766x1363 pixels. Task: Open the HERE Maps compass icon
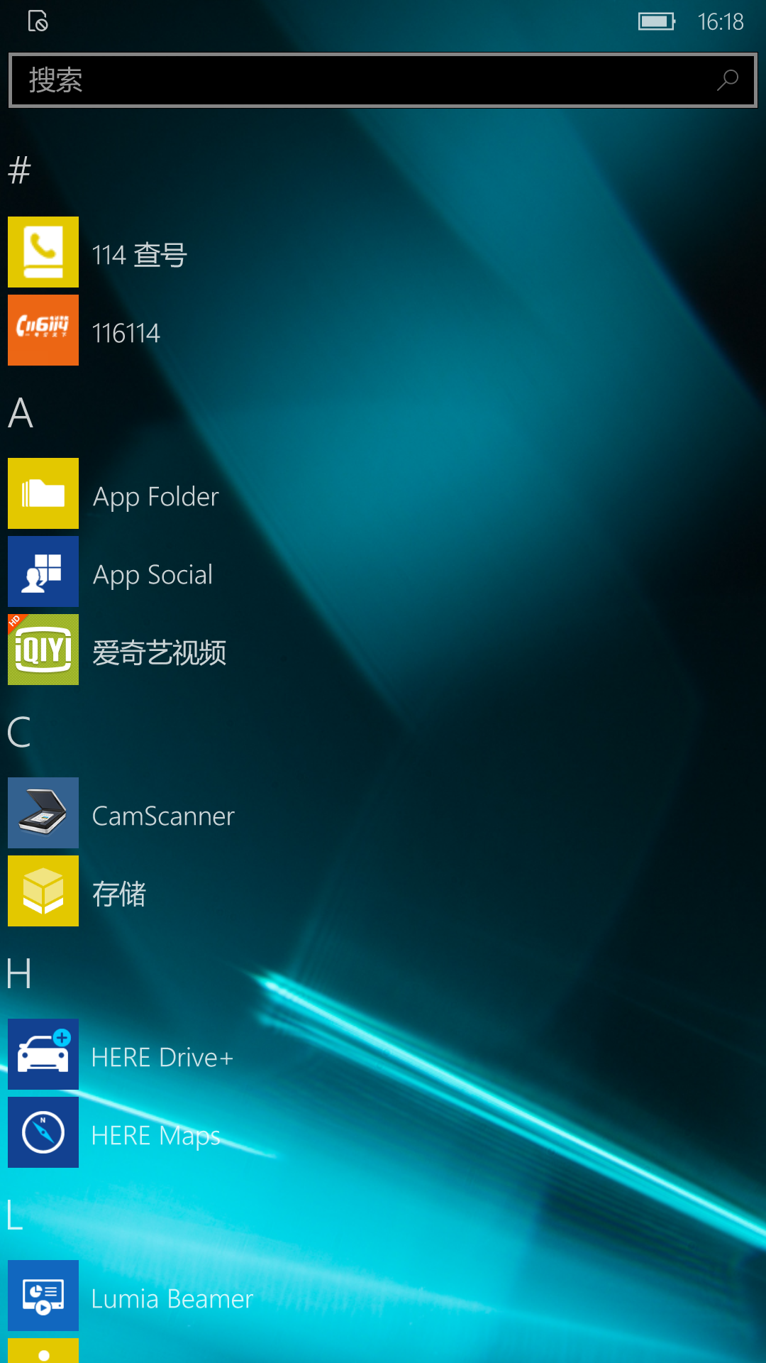coord(43,1132)
